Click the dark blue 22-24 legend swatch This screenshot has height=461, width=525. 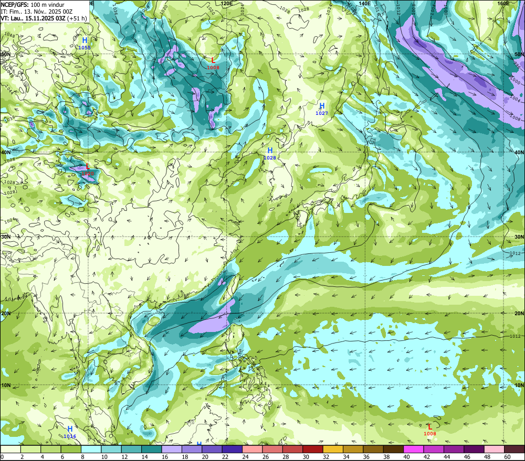point(232,449)
